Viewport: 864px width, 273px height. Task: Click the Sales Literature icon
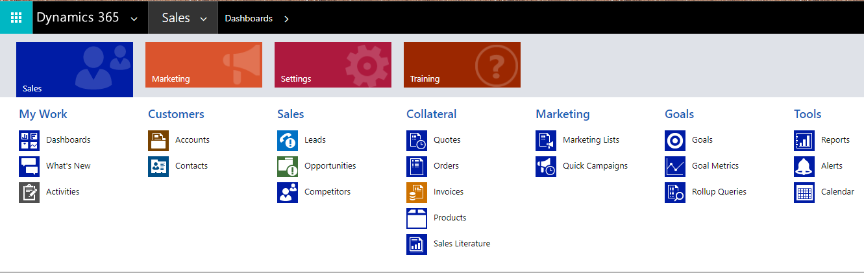[417, 244]
